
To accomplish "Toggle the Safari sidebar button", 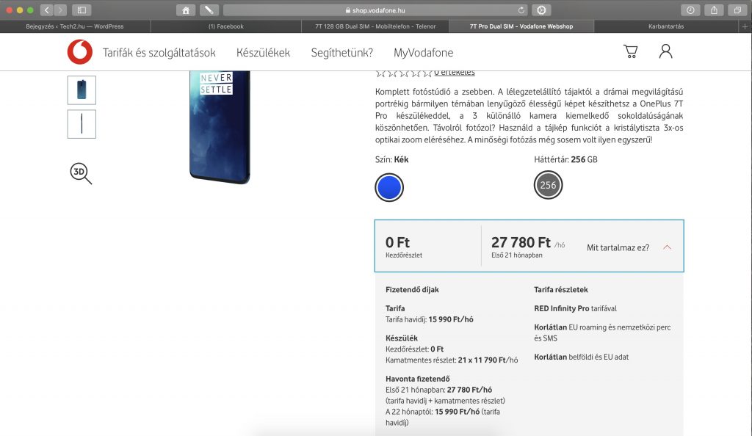I will 82,10.
